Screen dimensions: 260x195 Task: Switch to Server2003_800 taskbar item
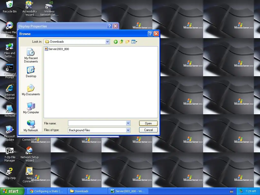(x=128, y=191)
